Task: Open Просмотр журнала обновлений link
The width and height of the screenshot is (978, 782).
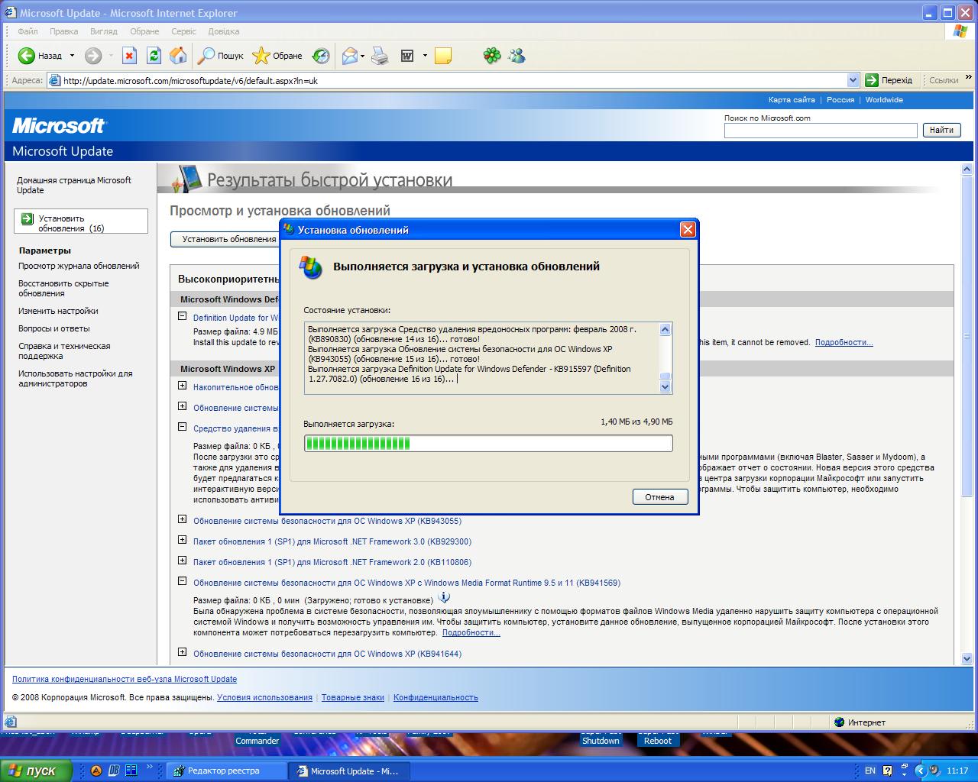Action: click(x=79, y=266)
